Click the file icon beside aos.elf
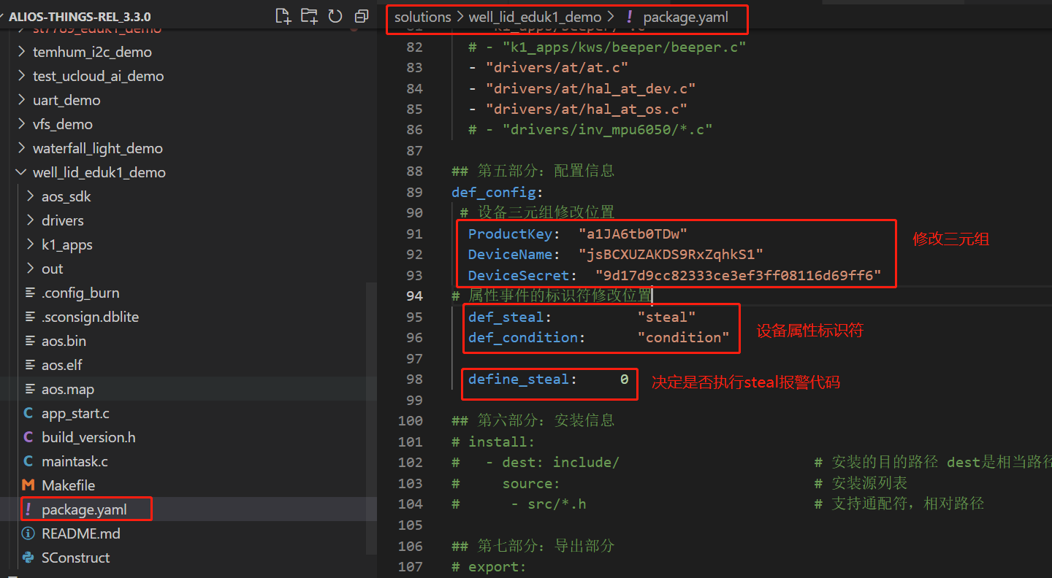Screen dimensions: 1052x578 30,365
